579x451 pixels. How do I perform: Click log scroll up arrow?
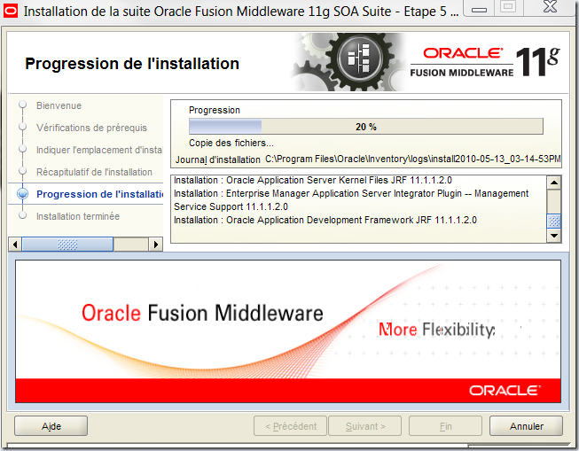(x=554, y=183)
